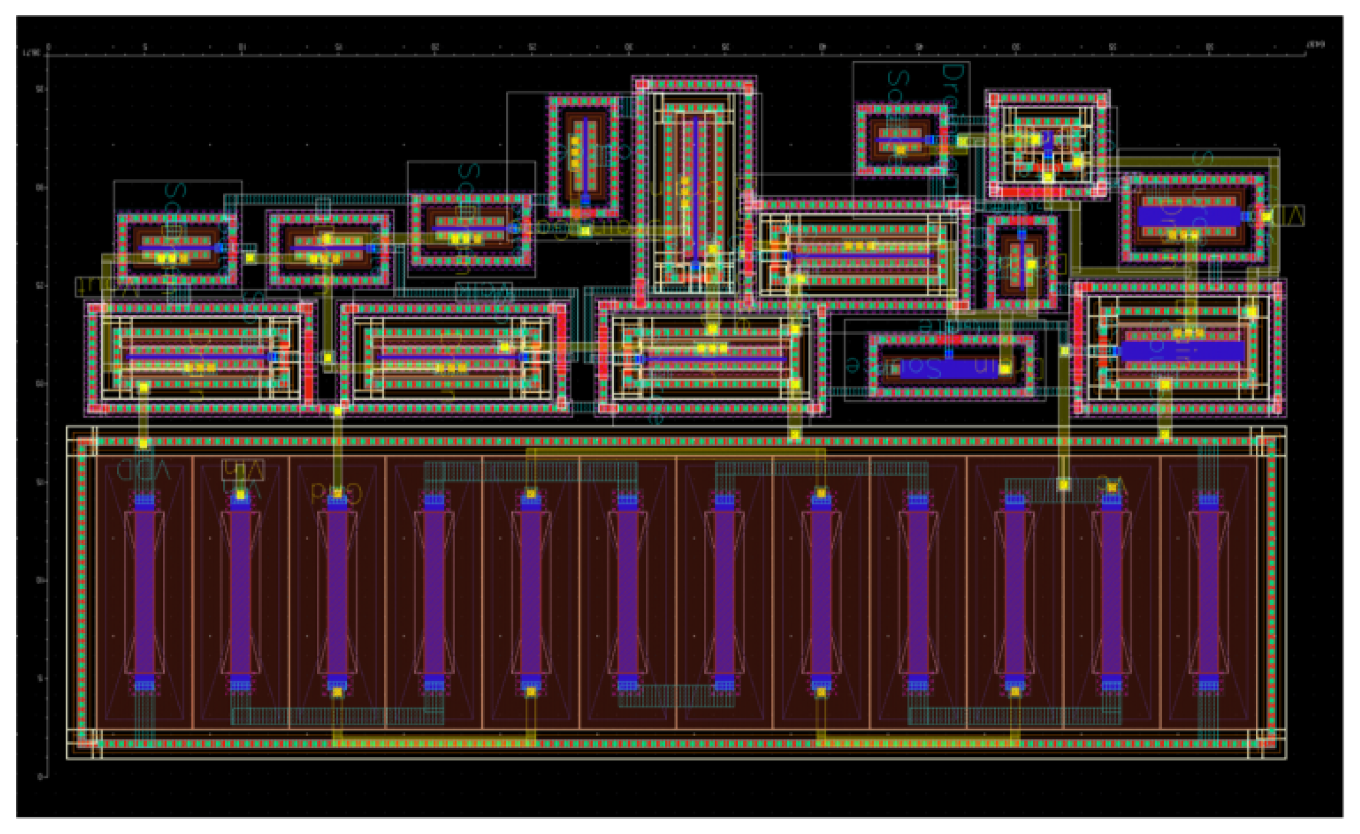Click yellow via on guard ring above first resistor

point(144,443)
